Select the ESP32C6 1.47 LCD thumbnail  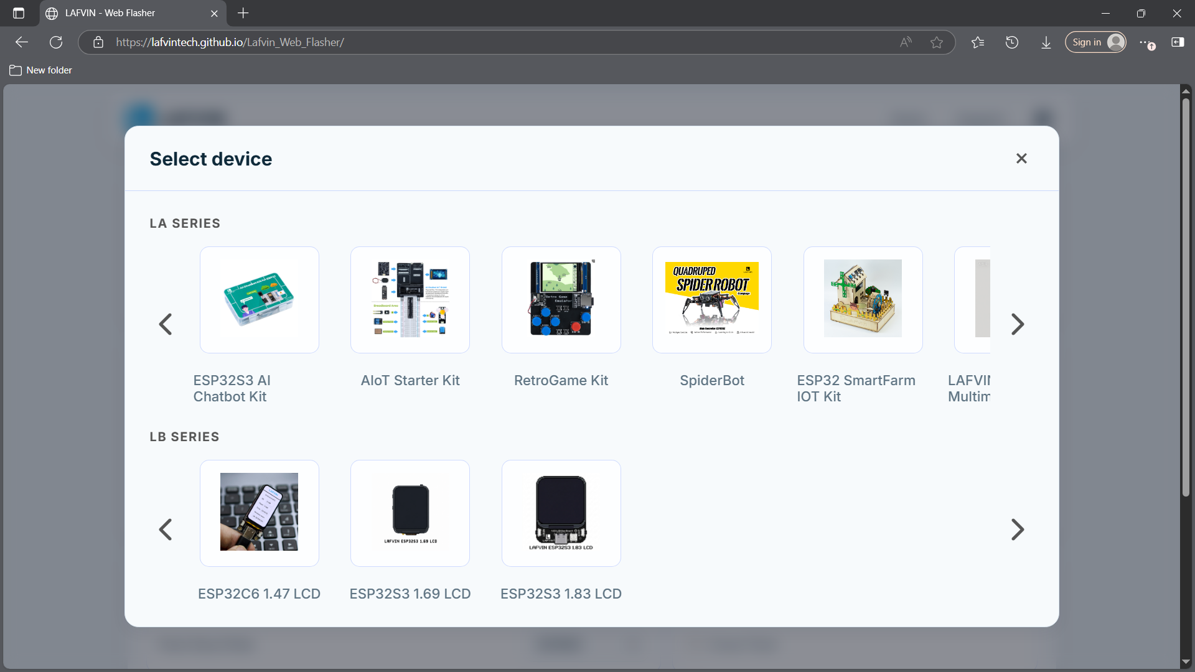[x=260, y=513]
